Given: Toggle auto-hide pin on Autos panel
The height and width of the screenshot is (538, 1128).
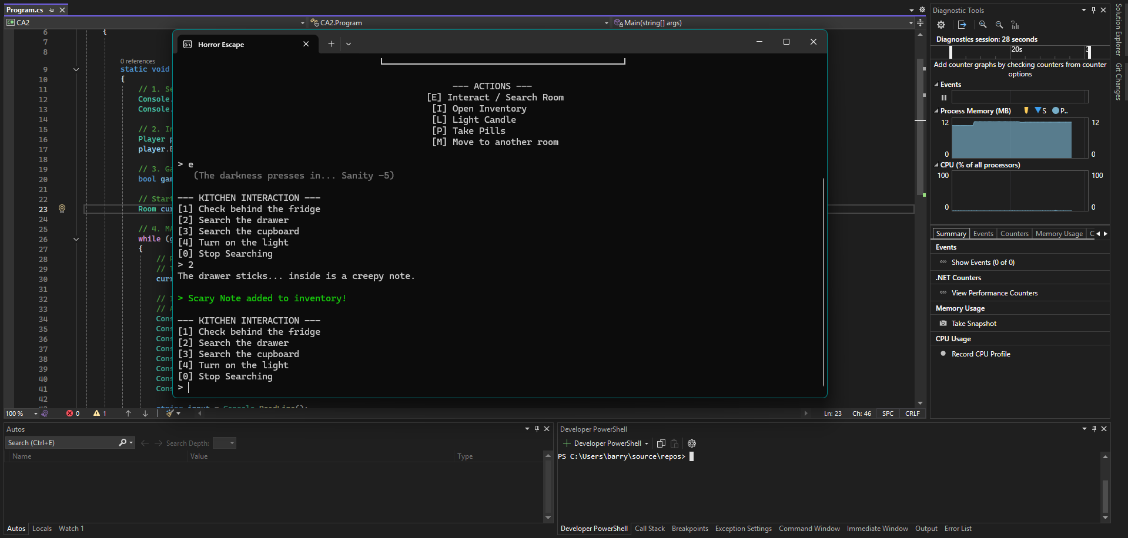Looking at the screenshot, I should click(537, 429).
